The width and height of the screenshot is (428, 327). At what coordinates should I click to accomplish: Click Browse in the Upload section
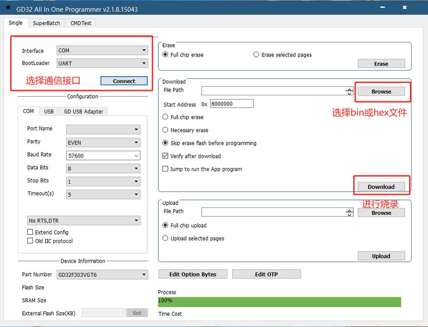point(381,213)
